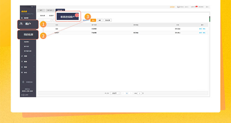This screenshot has height=123, width=231.
Task: Click the 办公 sidebar icon
Action: click(x=22, y=72)
